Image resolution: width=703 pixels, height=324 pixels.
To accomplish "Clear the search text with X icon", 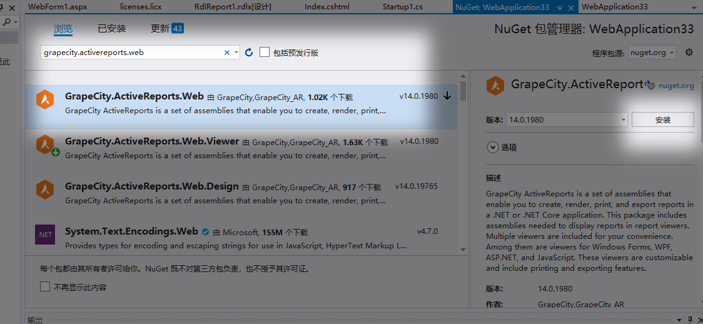I will 227,53.
